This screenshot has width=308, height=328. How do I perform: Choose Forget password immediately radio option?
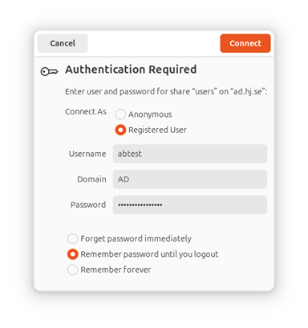[72, 238]
